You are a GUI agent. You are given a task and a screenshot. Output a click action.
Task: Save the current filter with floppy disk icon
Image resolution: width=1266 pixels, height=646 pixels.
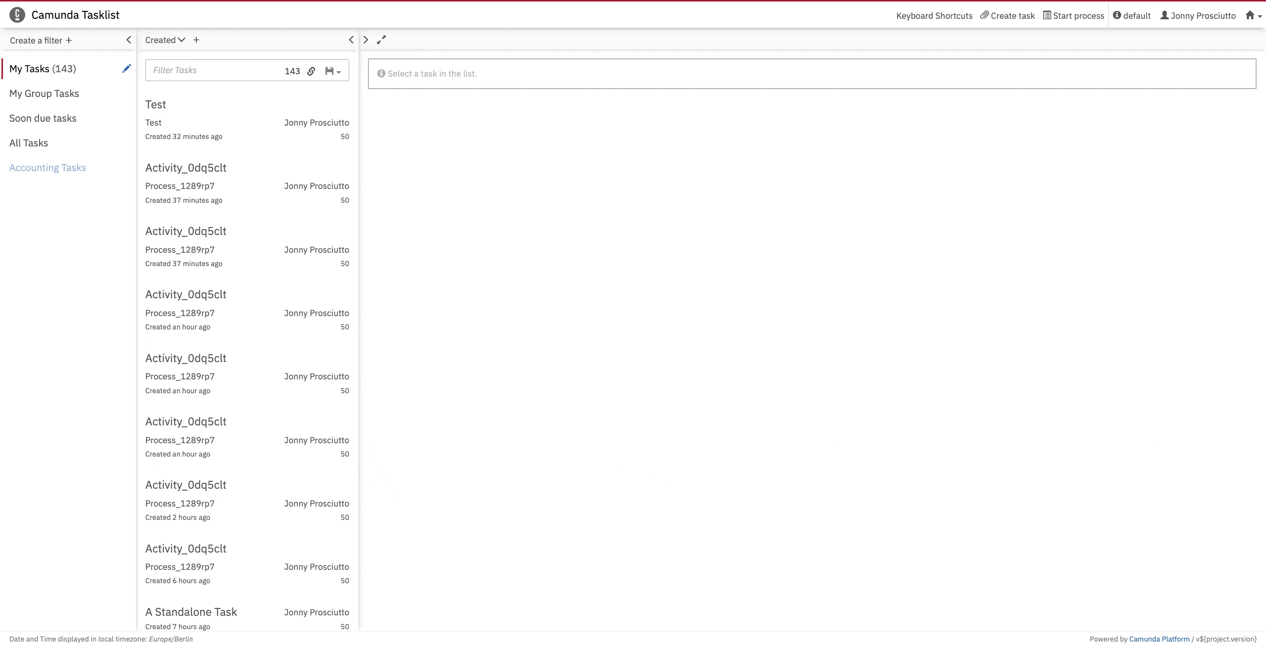click(329, 71)
